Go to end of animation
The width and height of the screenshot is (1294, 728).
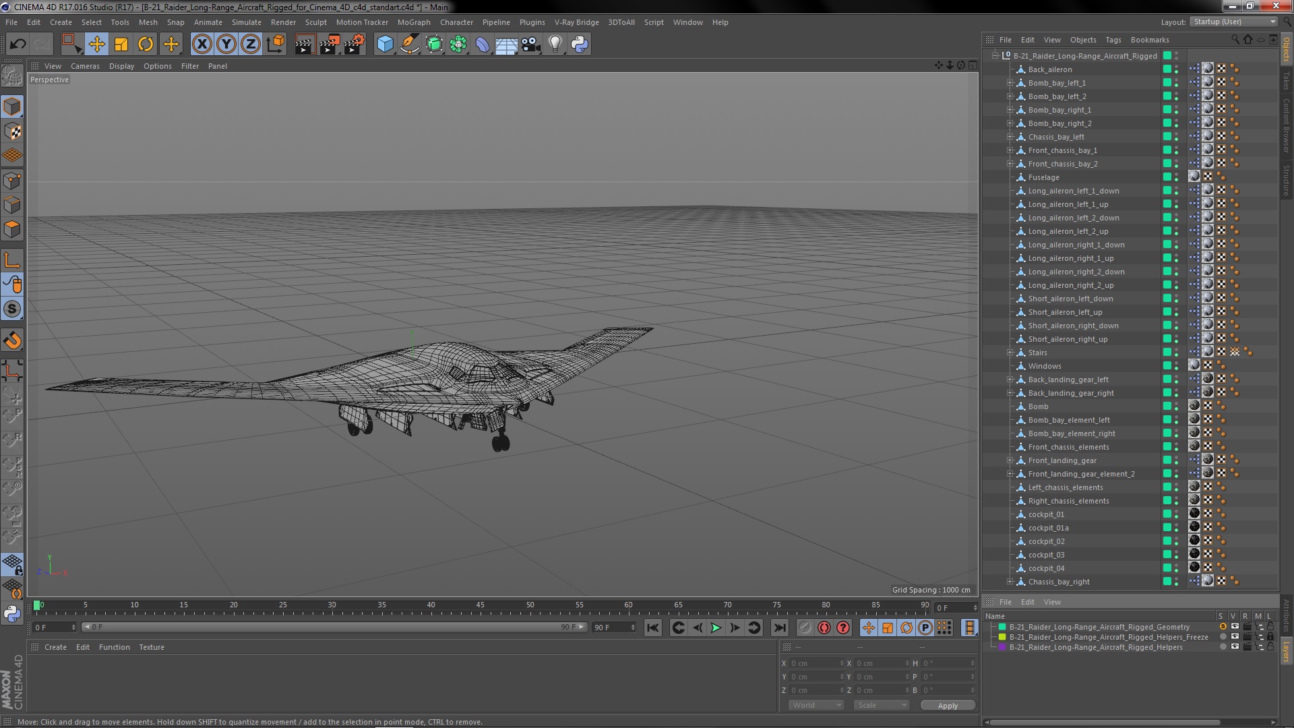pos(779,628)
